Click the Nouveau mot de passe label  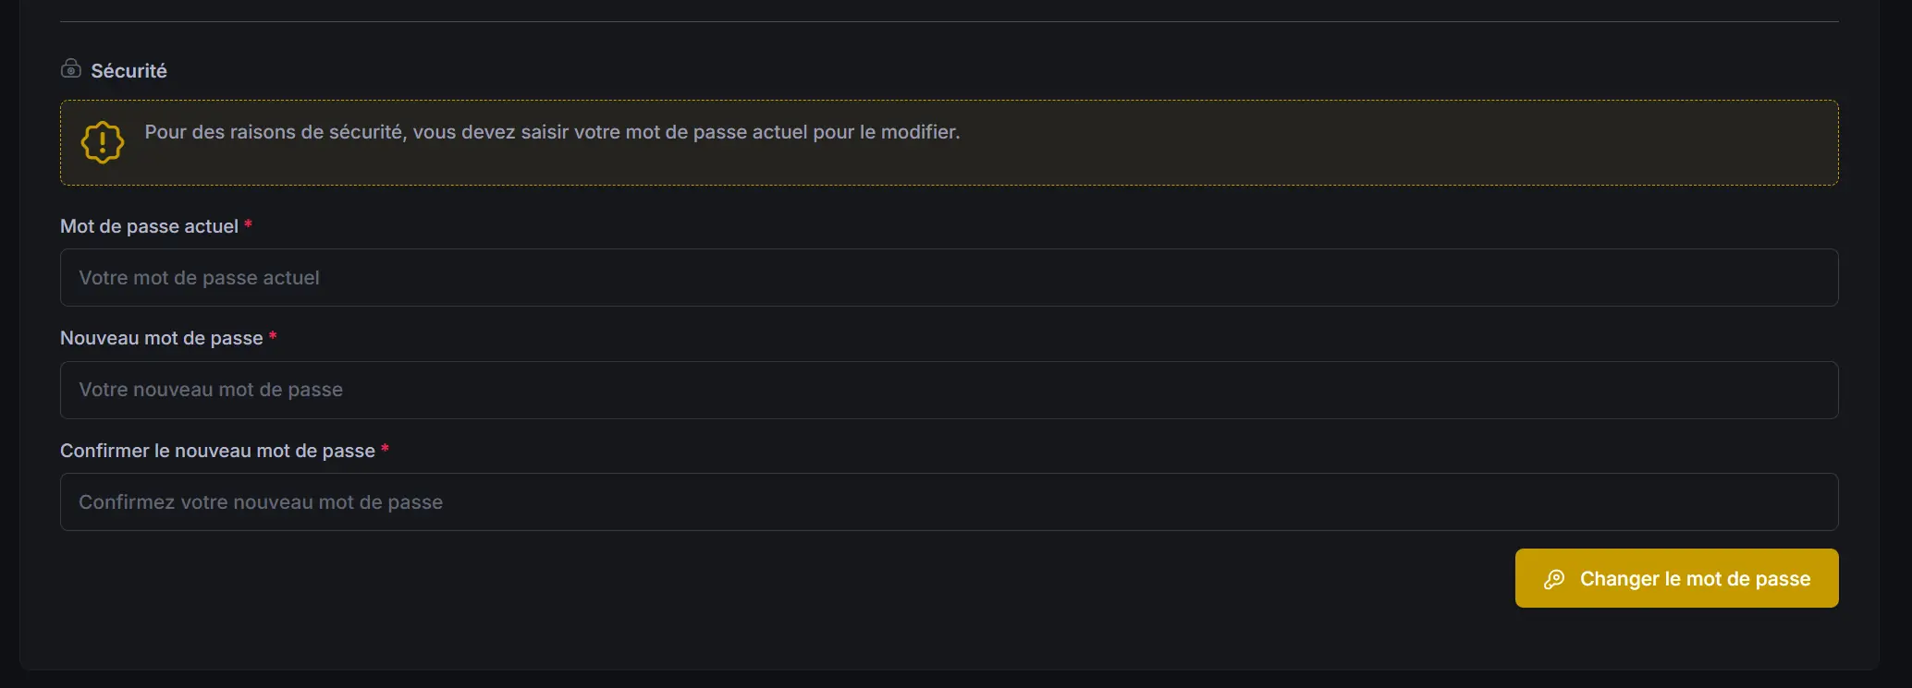pos(161,338)
